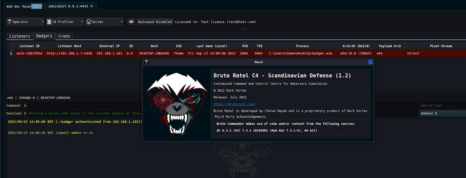Sort by UID column header
466x178 pixels.
click(178, 46)
